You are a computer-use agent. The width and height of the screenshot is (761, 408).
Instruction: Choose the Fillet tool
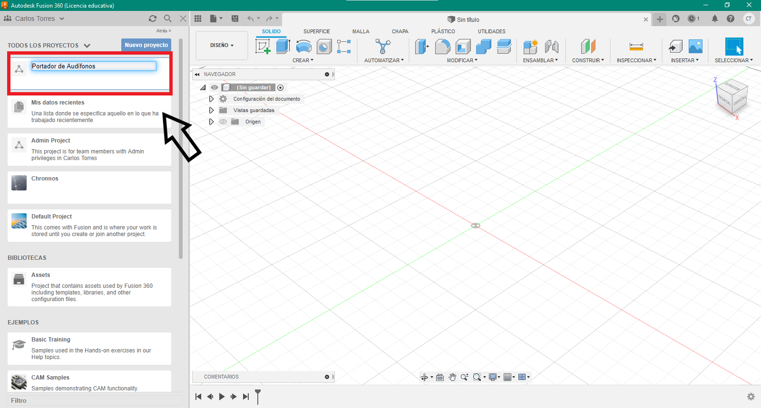442,47
